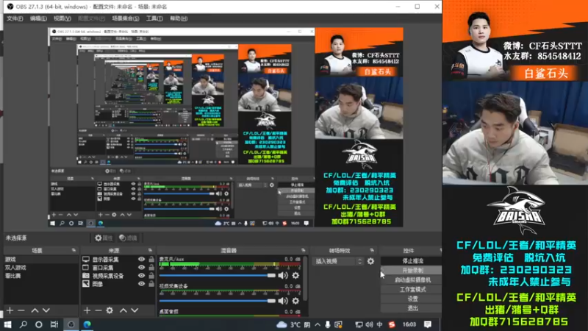The width and height of the screenshot is (588, 331).
Task: Lock the 视频采集设备 source
Action: [151, 275]
